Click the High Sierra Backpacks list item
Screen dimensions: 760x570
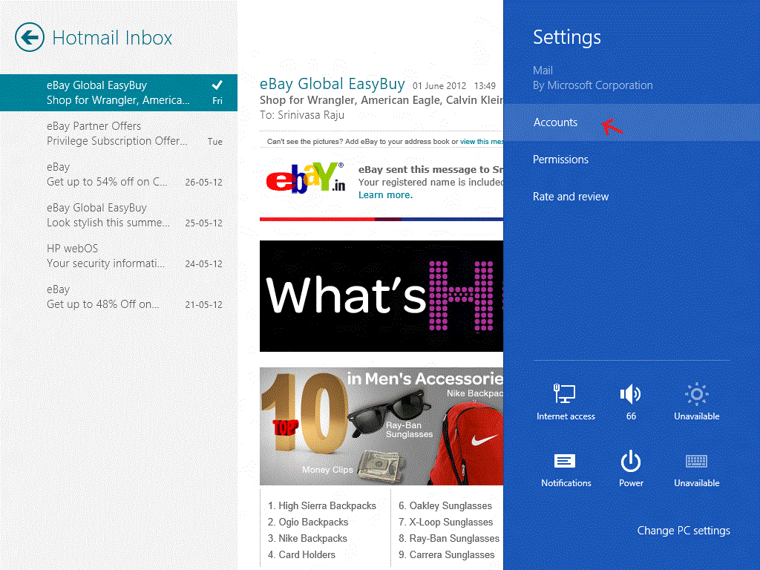point(322,505)
